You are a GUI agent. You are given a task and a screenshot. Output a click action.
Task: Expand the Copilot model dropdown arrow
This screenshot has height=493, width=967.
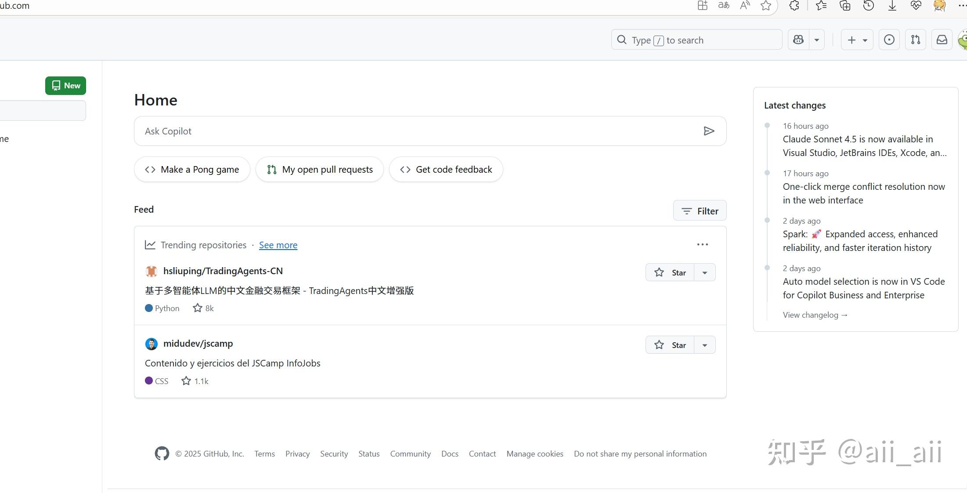[x=817, y=40]
